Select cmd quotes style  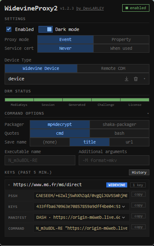(60, 133)
